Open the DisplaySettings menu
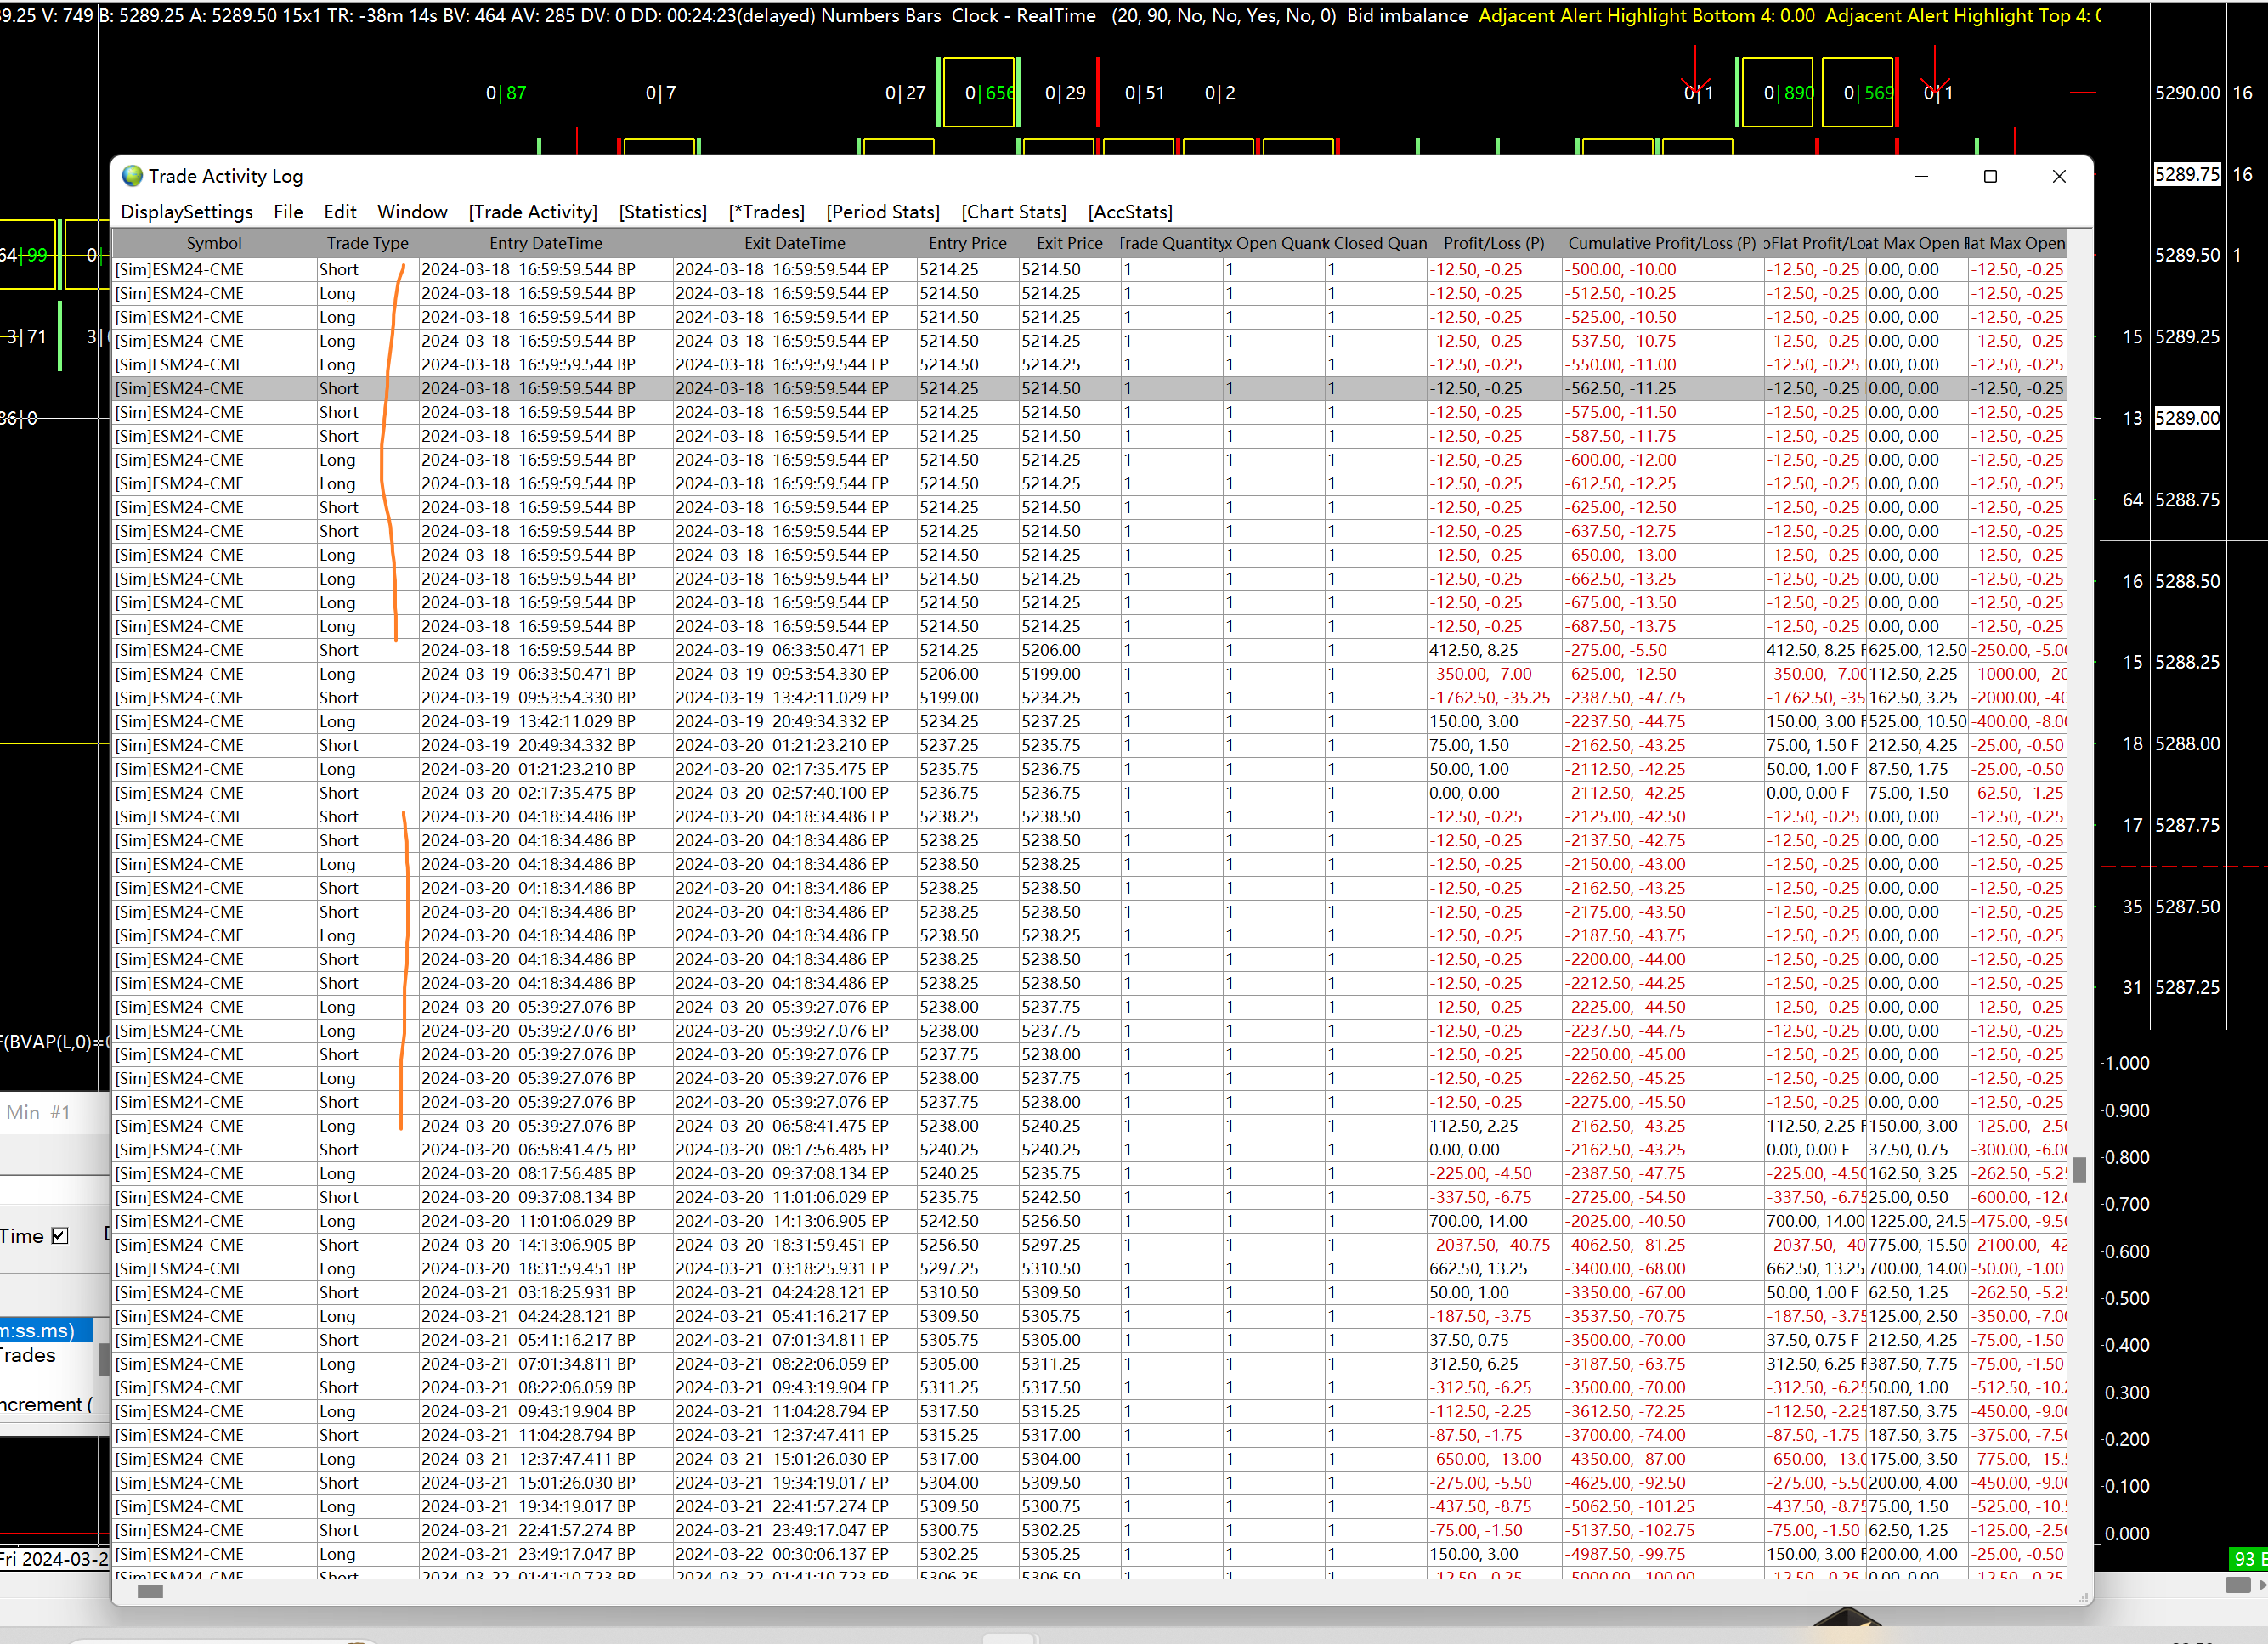This screenshot has height=1644, width=2268. [186, 212]
